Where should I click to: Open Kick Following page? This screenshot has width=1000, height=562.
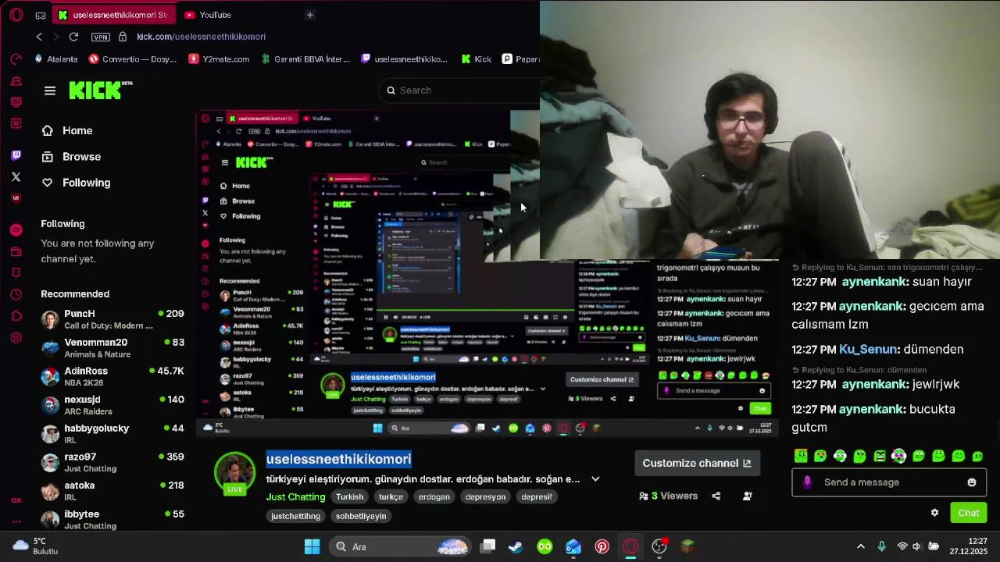click(76, 183)
